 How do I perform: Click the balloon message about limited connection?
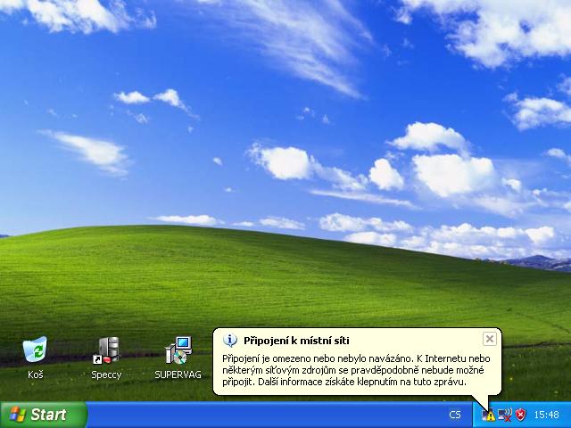click(x=356, y=370)
